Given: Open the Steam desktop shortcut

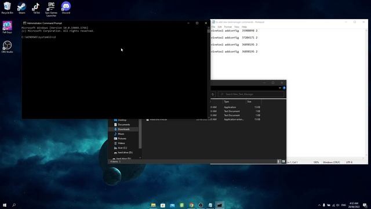Looking at the screenshot, I should point(22,8).
